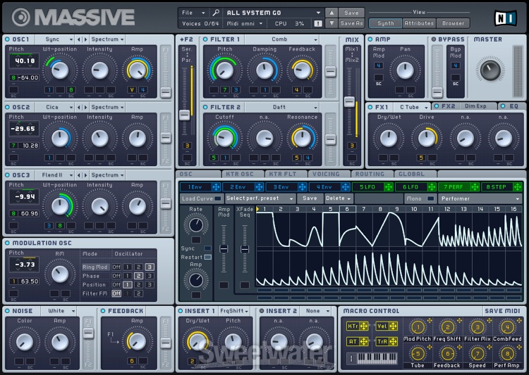Screen dimensions: 529x375
Task: Click the Mix1/Mix2 fader handle
Action: coord(350,101)
